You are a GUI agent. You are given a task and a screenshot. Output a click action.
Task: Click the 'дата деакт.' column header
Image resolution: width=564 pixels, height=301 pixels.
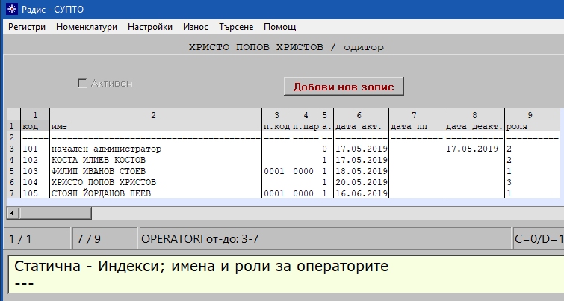point(474,126)
